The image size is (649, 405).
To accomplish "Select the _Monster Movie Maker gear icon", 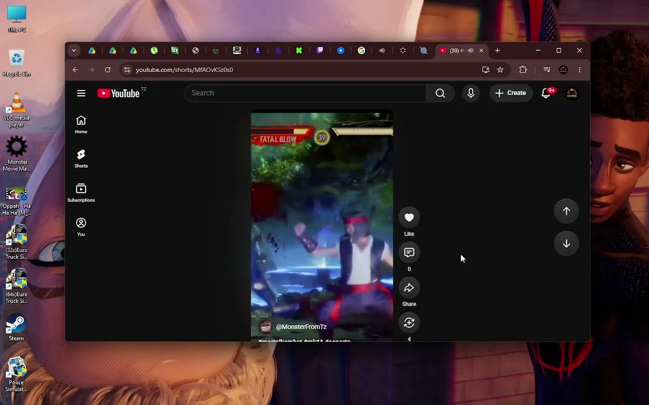I will pos(16,154).
